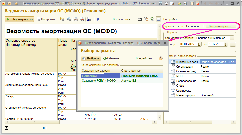242x135 pixels.
Task: Open calendar picker for start date 01.01.2015
Action: [200, 44]
